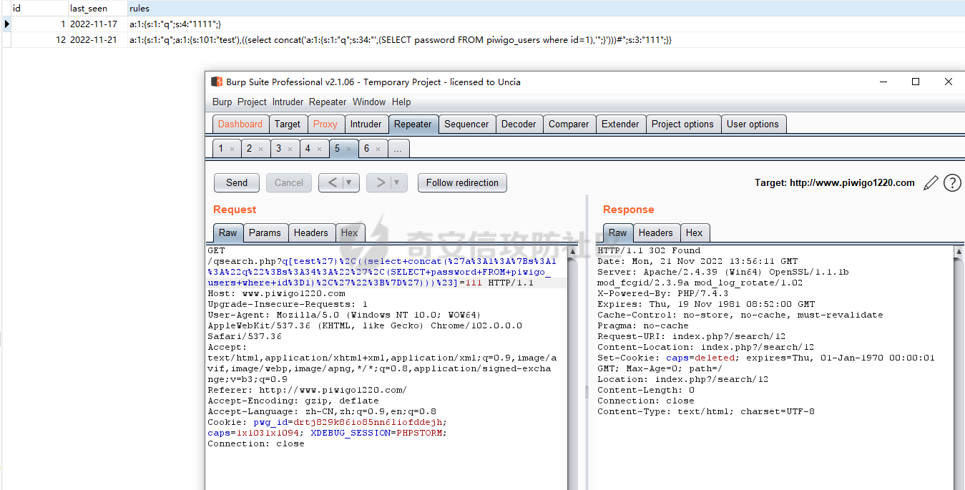
Task: Open the Project menu
Action: [x=252, y=102]
